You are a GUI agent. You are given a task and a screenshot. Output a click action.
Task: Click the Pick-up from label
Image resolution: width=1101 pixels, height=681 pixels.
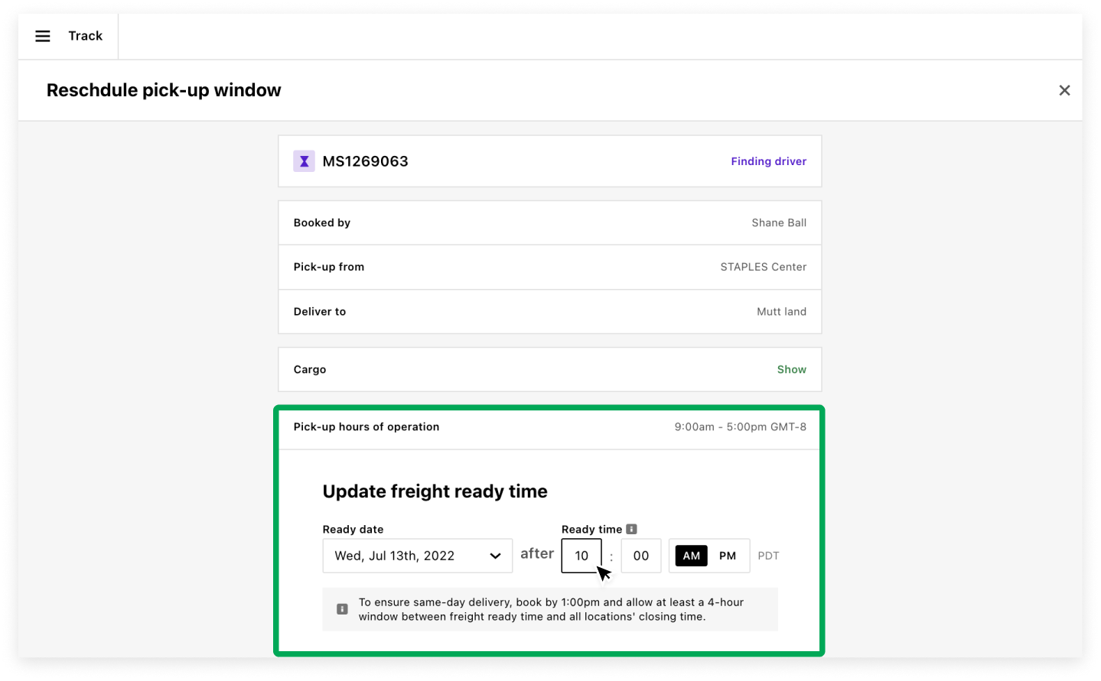coord(329,267)
